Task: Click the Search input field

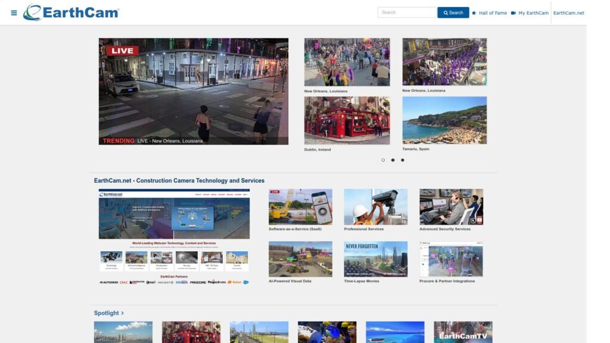Action: click(x=406, y=13)
